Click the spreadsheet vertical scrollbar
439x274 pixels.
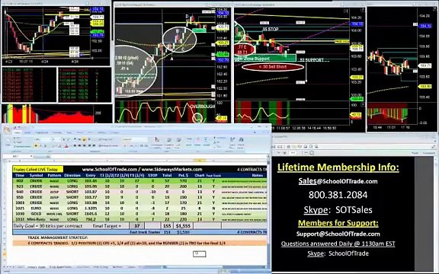(x=268, y=212)
